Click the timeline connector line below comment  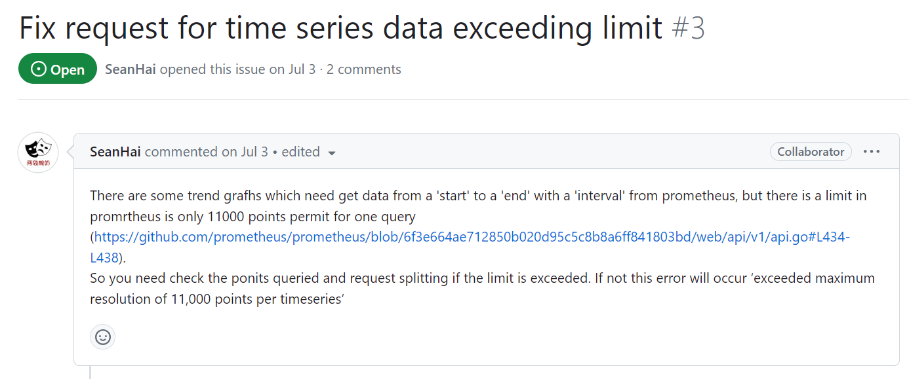coord(91,372)
